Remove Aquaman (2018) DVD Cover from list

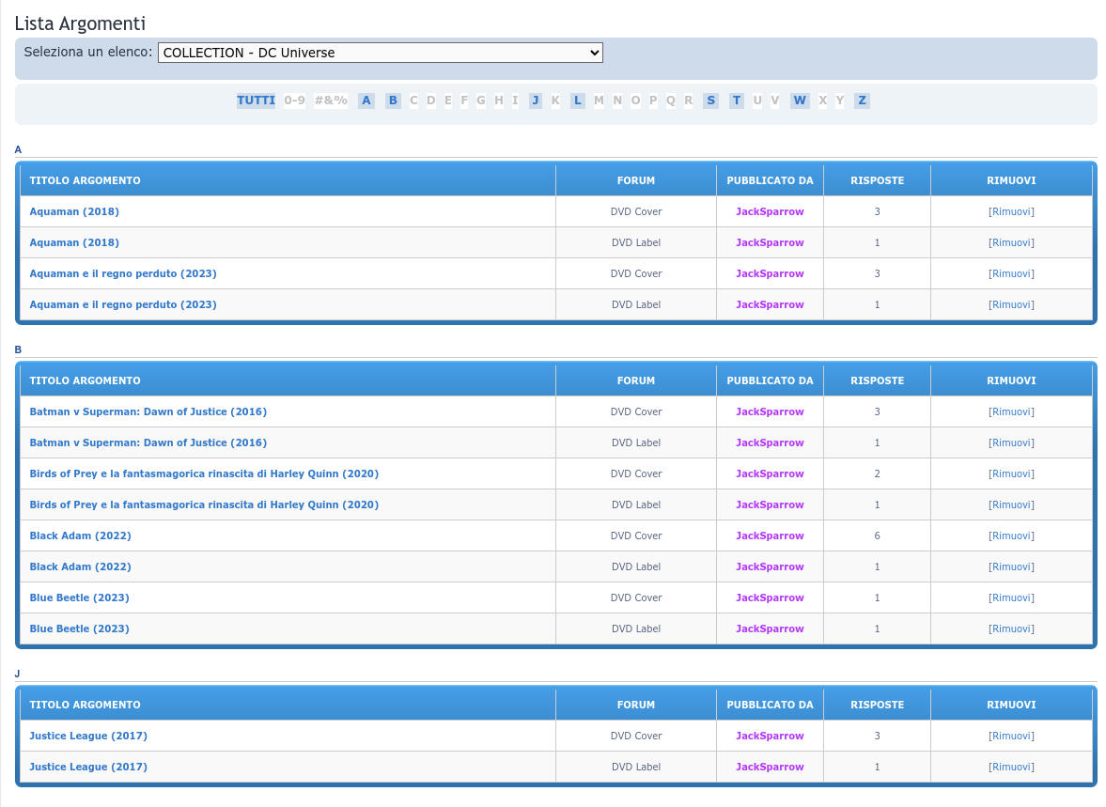pyautogui.click(x=1011, y=211)
